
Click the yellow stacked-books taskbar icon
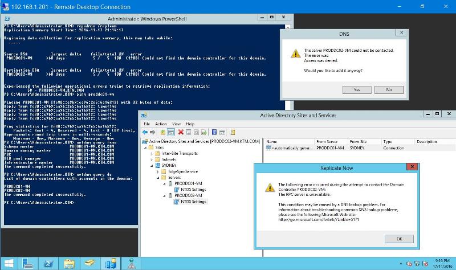pyautogui.click(x=90, y=264)
